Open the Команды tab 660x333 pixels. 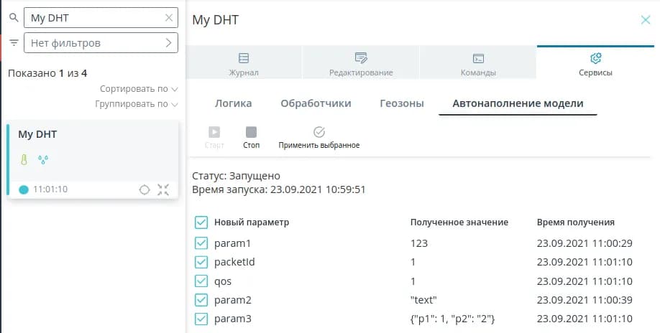[x=477, y=63]
